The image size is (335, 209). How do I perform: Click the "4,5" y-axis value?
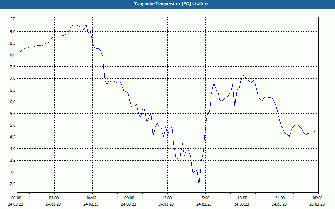click(x=13, y=137)
